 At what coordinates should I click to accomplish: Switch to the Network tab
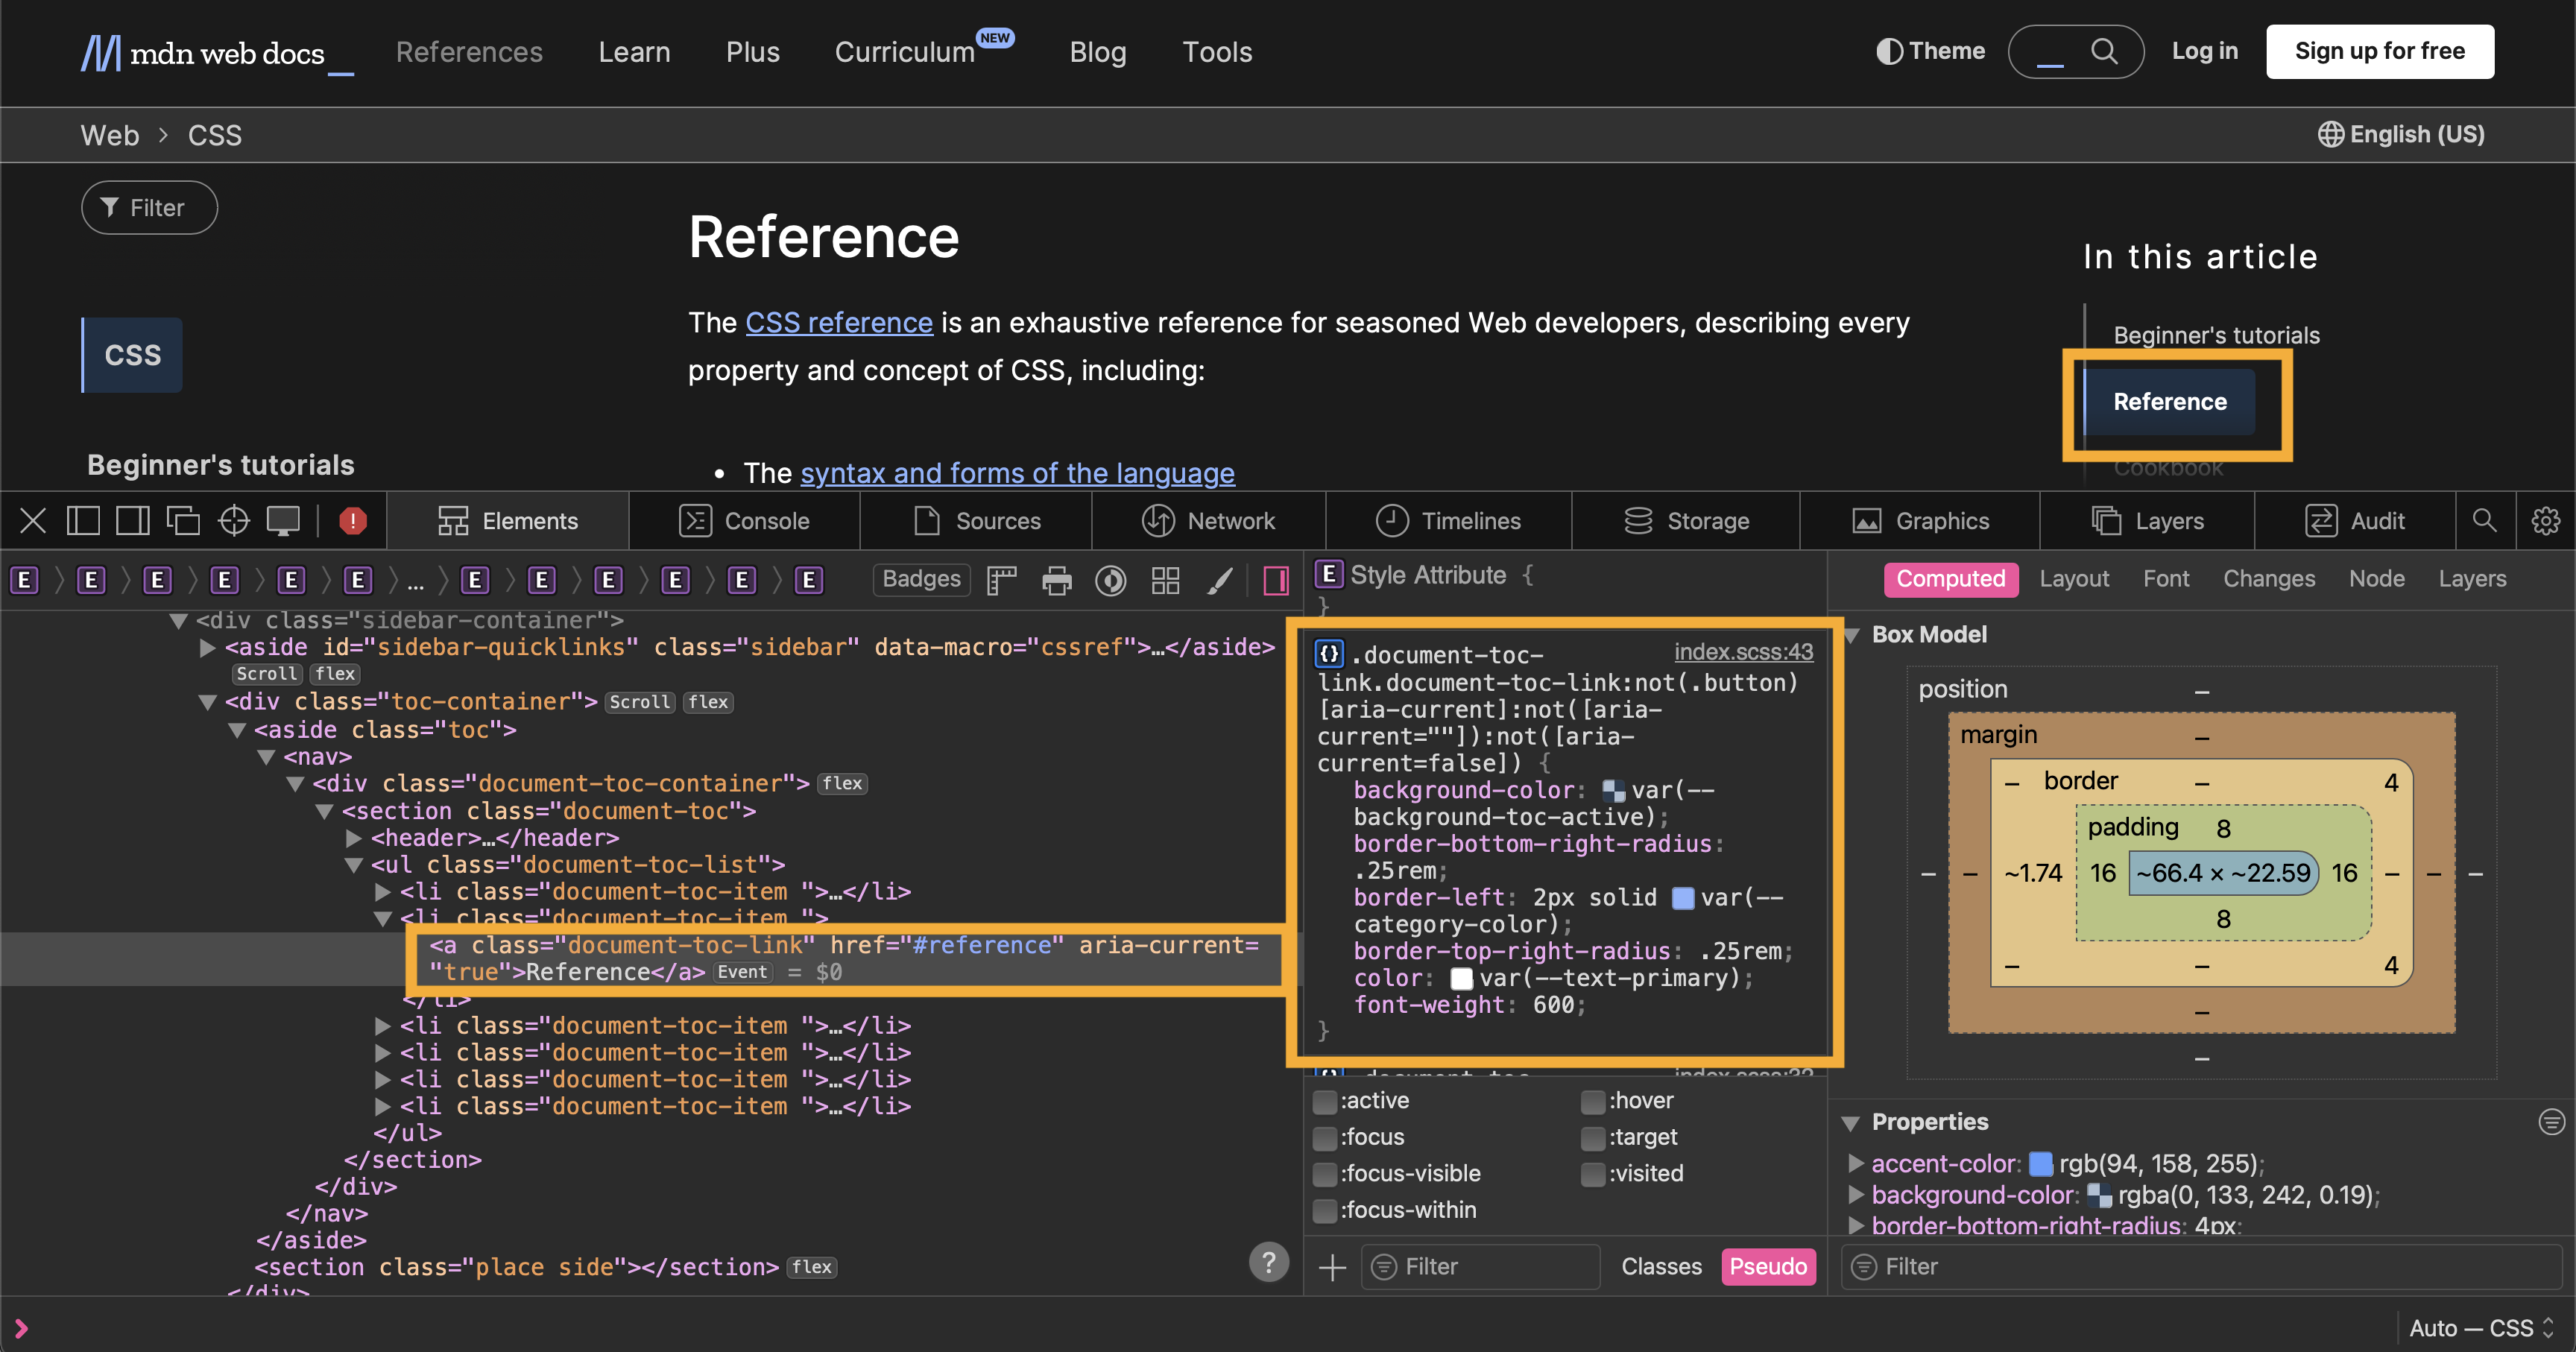point(1209,521)
